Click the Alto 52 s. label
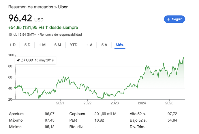Viewport: 199px width, 134px height. click(138, 114)
